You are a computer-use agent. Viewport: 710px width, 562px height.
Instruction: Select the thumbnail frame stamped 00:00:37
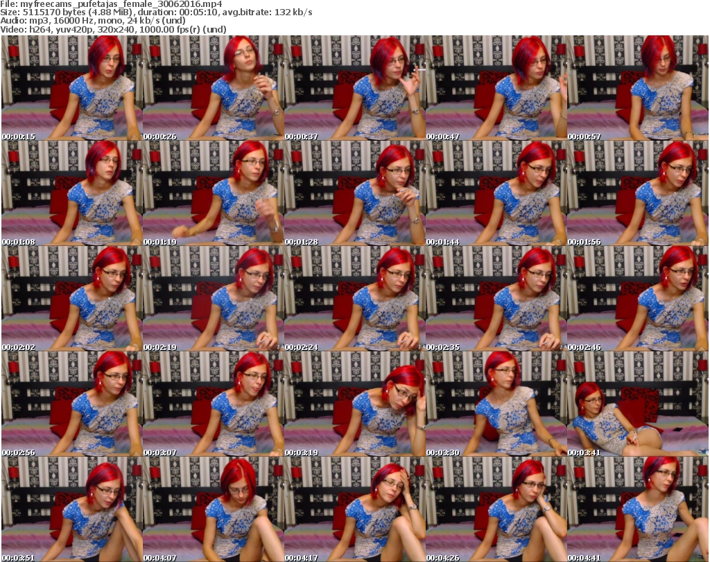354,87
